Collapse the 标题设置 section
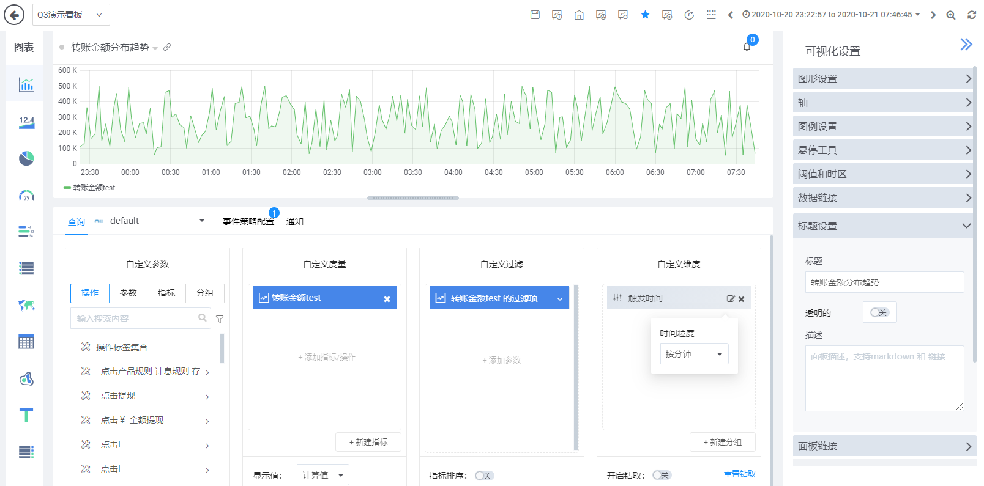The image size is (984, 486). pos(884,226)
